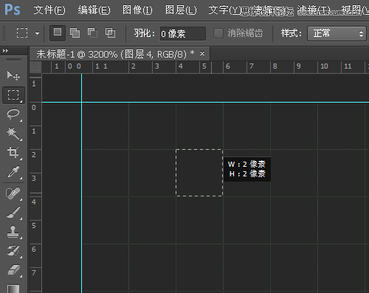Open the 文字(Y) menu

[224, 10]
